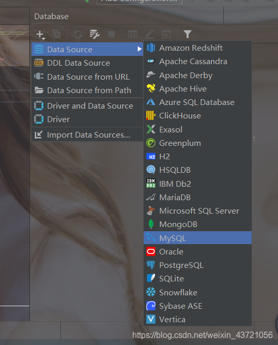Choose Vertica data source
Screen dimensions: 278x345
(x=197, y=319)
